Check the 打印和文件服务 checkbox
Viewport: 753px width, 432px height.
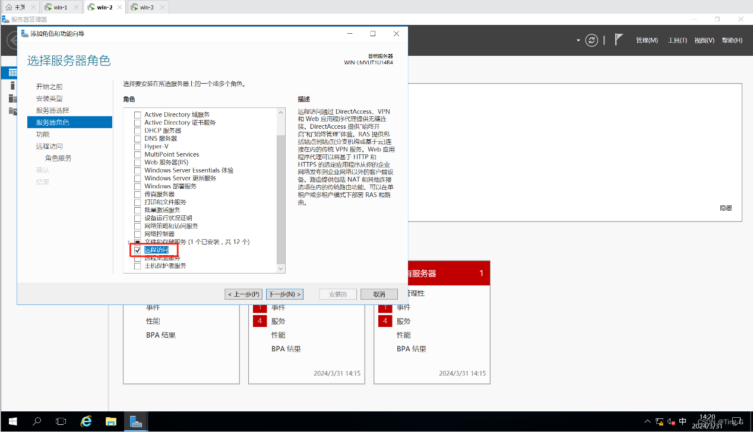click(x=138, y=202)
